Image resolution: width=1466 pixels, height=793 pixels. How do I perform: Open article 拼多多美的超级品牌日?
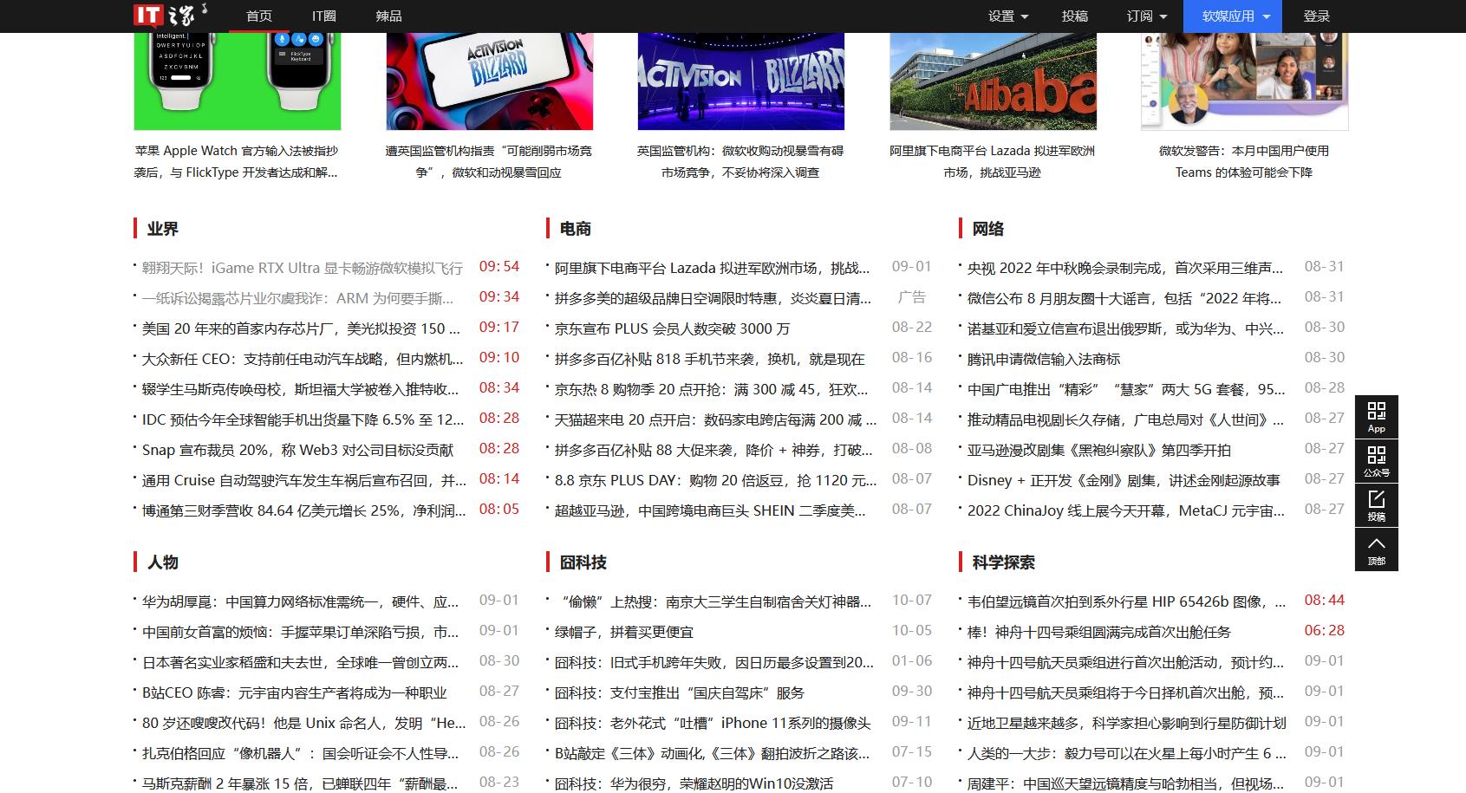tap(713, 298)
